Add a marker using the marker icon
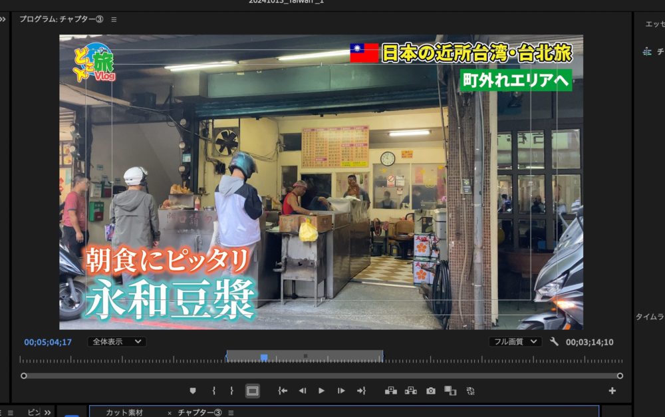The width and height of the screenshot is (665, 417). click(x=193, y=391)
